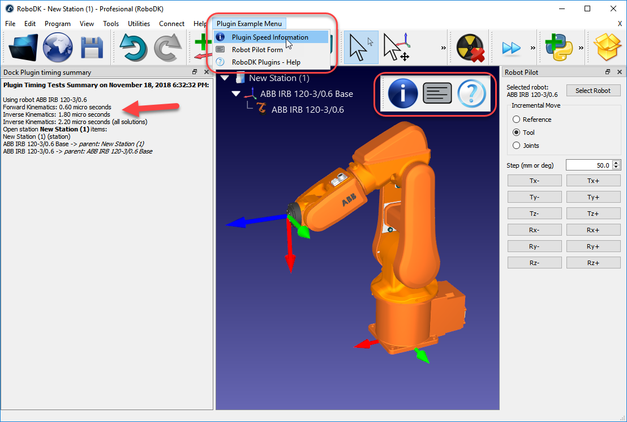Image resolution: width=627 pixels, height=422 pixels.
Task: Open Robot Pilot form toolbar icon
Action: click(437, 93)
